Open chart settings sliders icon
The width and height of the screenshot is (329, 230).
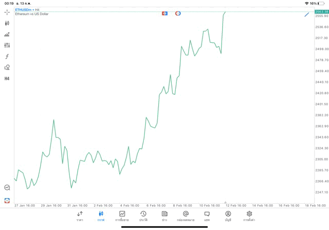[x=7, y=45]
